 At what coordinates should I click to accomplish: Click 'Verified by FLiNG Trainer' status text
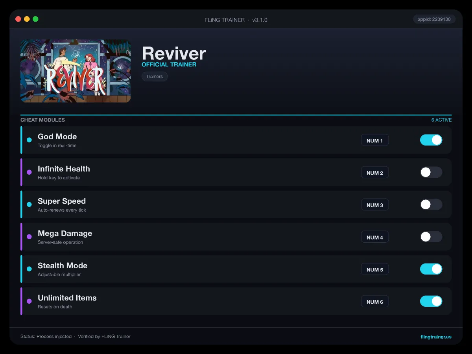coord(104,337)
